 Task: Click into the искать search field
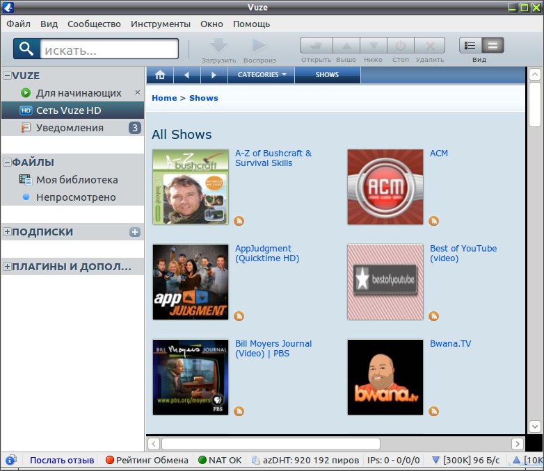(x=109, y=49)
